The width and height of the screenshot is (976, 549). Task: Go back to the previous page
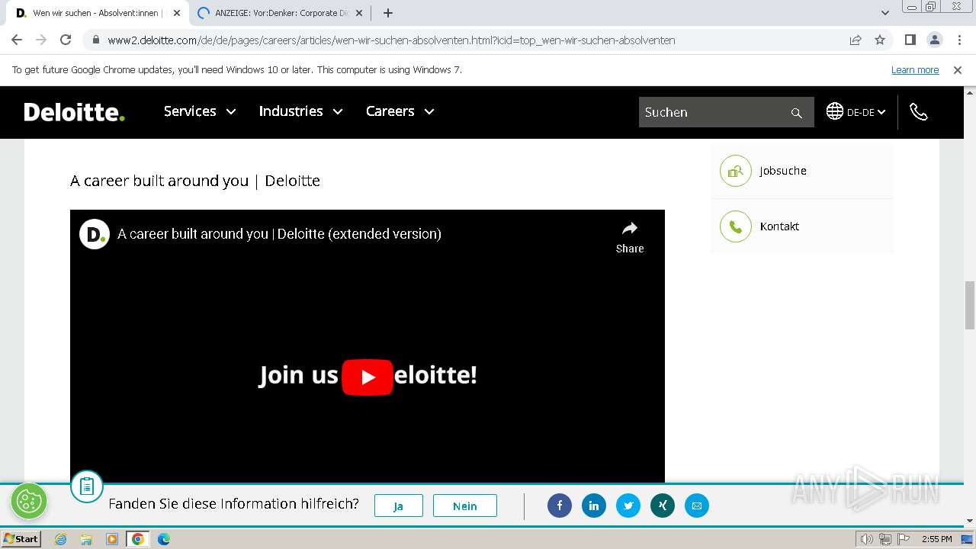17,40
